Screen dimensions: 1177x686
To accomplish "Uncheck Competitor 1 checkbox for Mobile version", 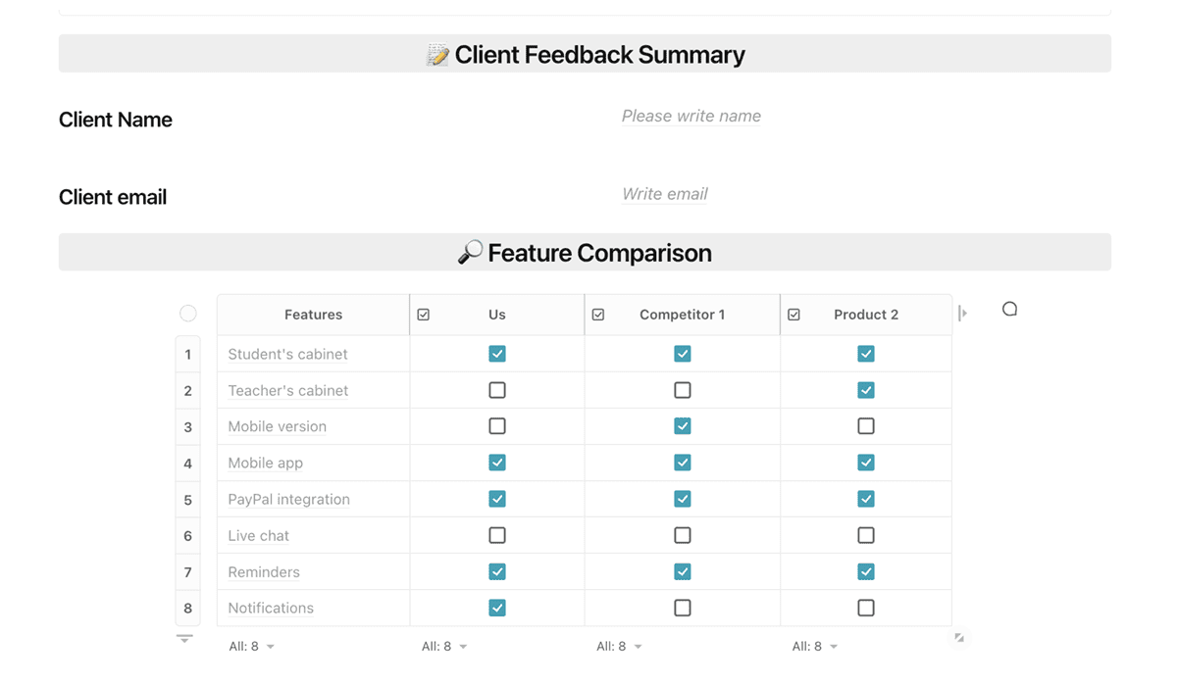I will [683, 426].
